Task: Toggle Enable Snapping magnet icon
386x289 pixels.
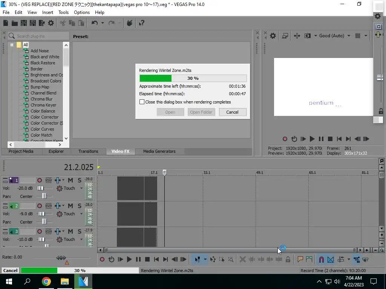Action: tap(322, 260)
